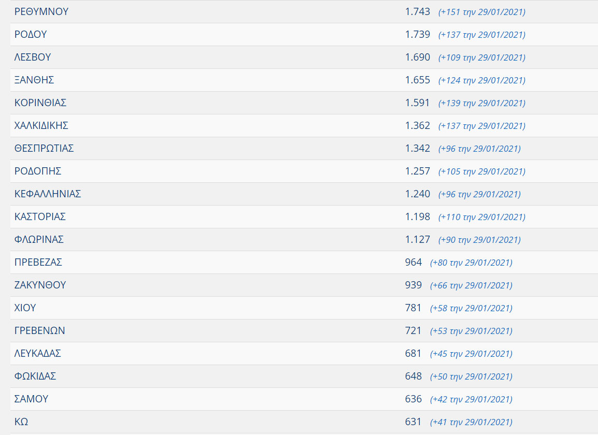Click the ΡΕΘΥΜΝΟΥ region name

(x=41, y=12)
